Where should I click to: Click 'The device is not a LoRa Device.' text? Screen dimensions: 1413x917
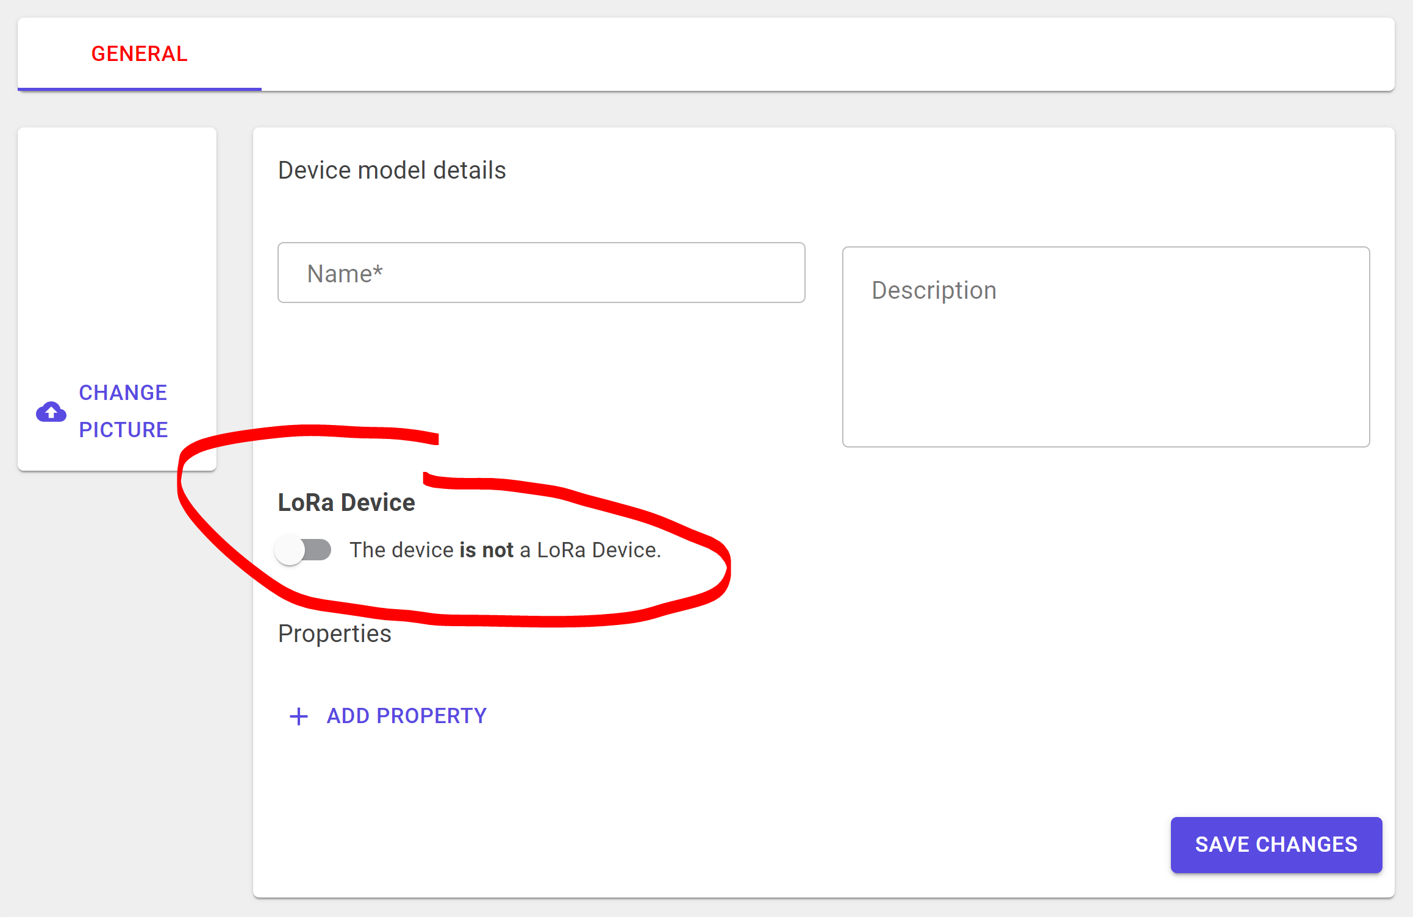pos(506,550)
